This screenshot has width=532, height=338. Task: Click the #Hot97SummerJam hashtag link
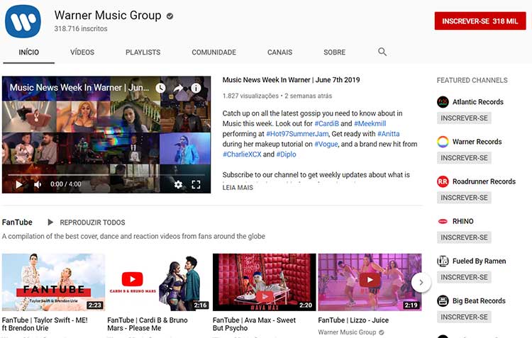(297, 134)
